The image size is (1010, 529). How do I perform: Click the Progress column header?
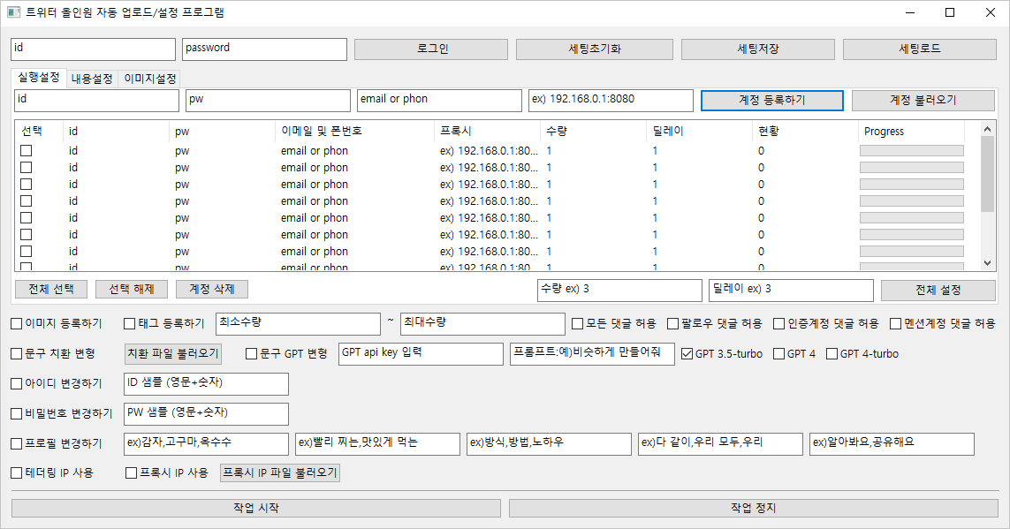point(911,132)
